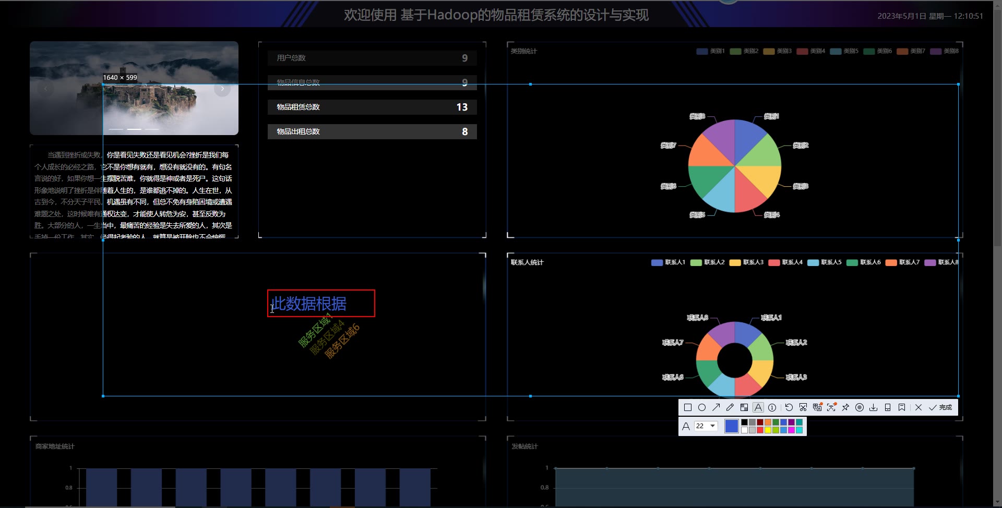
Task: Select the pencil drawing tool
Action: [x=730, y=407]
